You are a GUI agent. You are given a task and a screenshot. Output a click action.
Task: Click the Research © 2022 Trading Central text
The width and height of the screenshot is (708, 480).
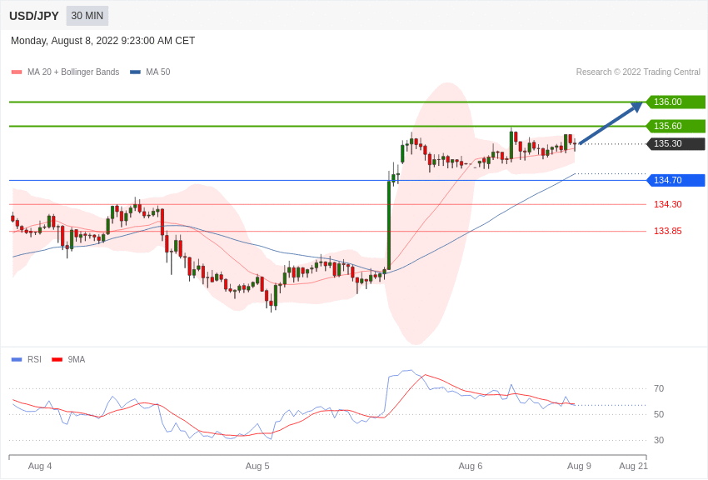pyautogui.click(x=638, y=72)
